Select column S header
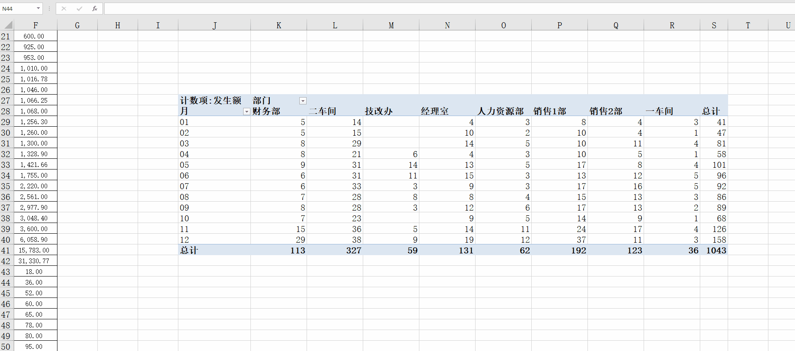795x351 pixels. pyautogui.click(x=714, y=25)
